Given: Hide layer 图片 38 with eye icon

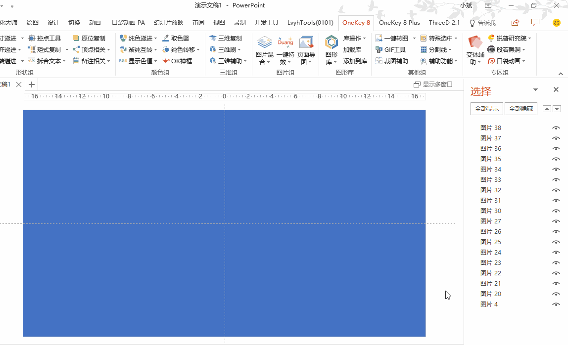Looking at the screenshot, I should 556,128.
